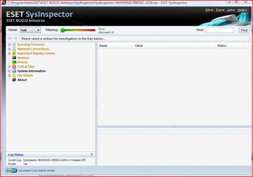Select Critical Files tree label
The image size is (253, 177).
[x=26, y=67]
